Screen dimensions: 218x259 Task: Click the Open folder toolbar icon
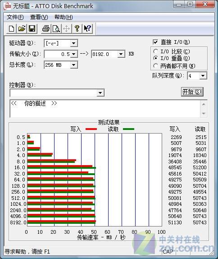pos(22,29)
